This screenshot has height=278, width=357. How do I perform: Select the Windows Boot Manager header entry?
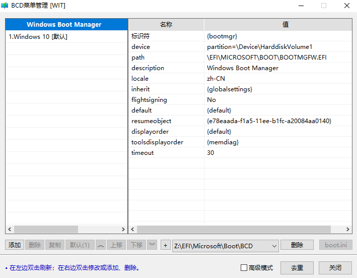[66, 24]
